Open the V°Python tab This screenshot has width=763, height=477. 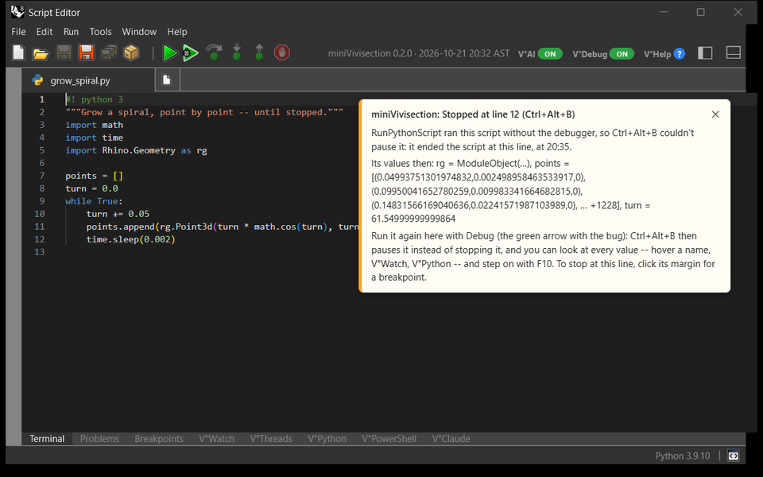coord(327,439)
